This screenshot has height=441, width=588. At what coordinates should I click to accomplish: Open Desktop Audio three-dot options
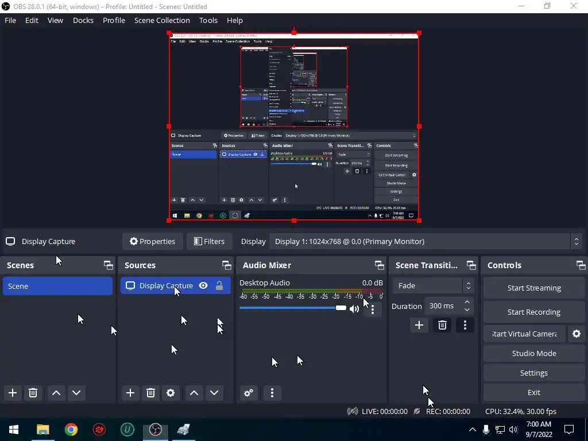(372, 310)
